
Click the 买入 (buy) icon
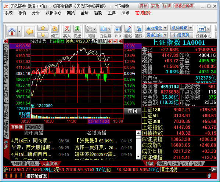point(67,29)
